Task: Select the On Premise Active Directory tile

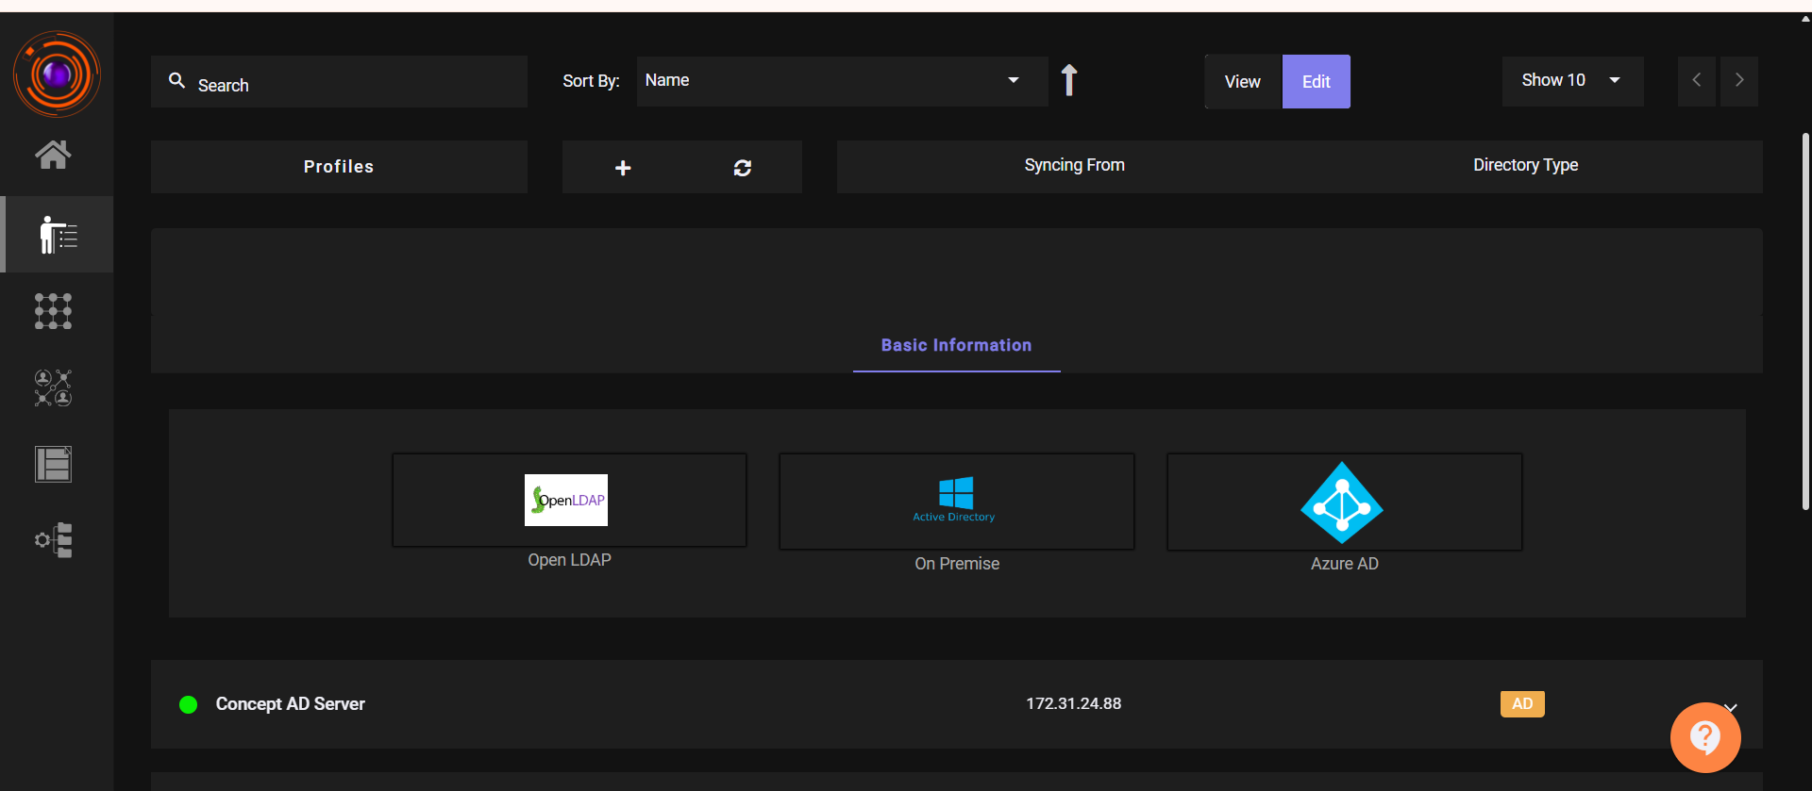Action: click(956, 502)
